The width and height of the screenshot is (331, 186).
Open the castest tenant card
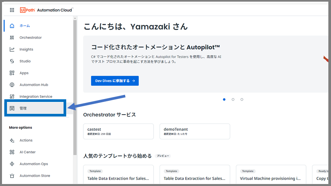click(x=118, y=131)
